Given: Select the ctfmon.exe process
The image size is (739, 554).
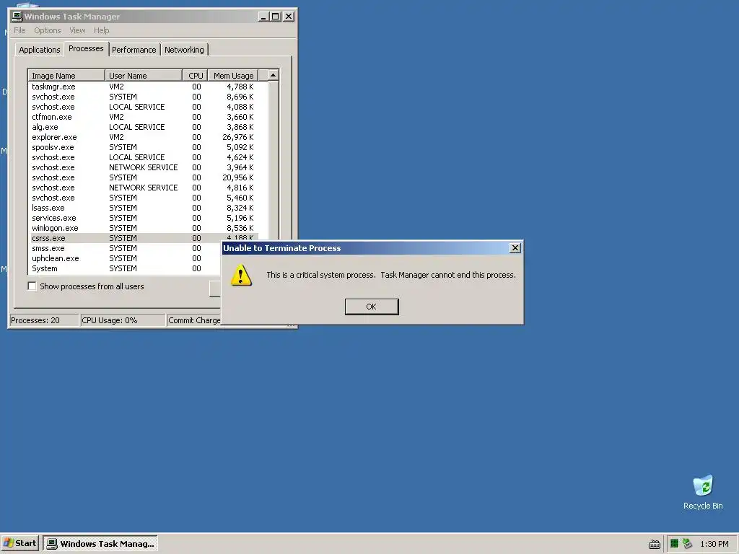Looking at the screenshot, I should tap(143, 117).
